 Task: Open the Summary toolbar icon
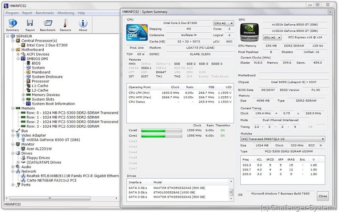[13, 25]
